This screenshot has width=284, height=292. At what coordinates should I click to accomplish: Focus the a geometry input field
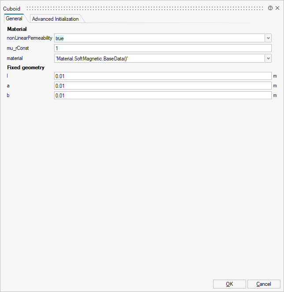click(162, 86)
